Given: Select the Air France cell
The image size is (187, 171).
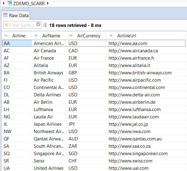Looking at the screenshot, I should point(49,58).
